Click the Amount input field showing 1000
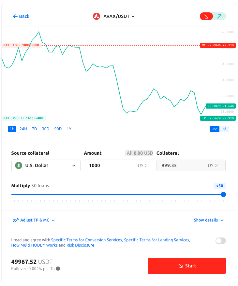The image size is (238, 286). [x=118, y=165]
